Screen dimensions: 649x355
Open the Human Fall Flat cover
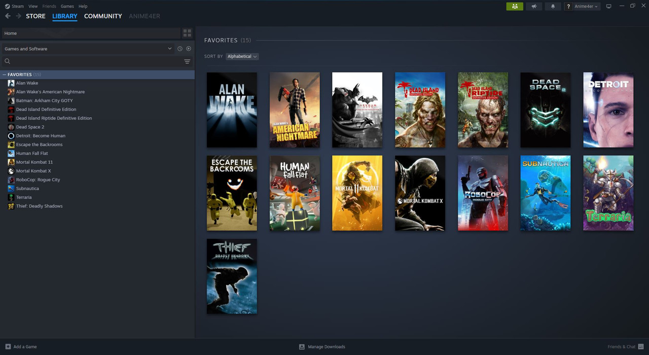tap(295, 193)
